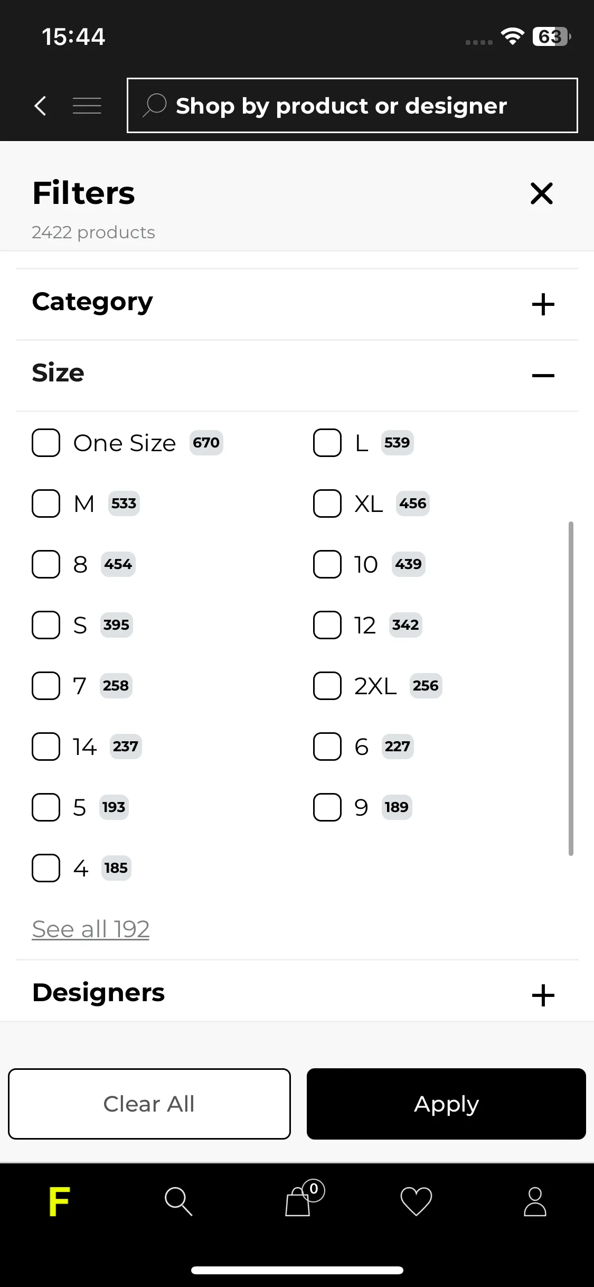Image resolution: width=594 pixels, height=1287 pixels.
Task: Enable the 2XL size filter
Action: pyautogui.click(x=327, y=686)
